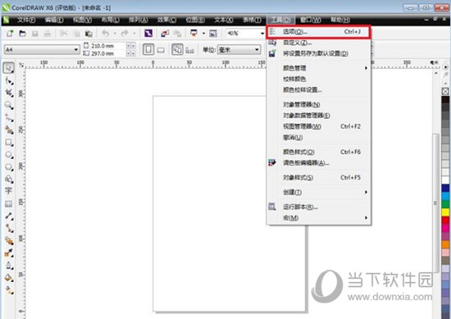Open the 编辑(E) menu

pyautogui.click(x=54, y=20)
